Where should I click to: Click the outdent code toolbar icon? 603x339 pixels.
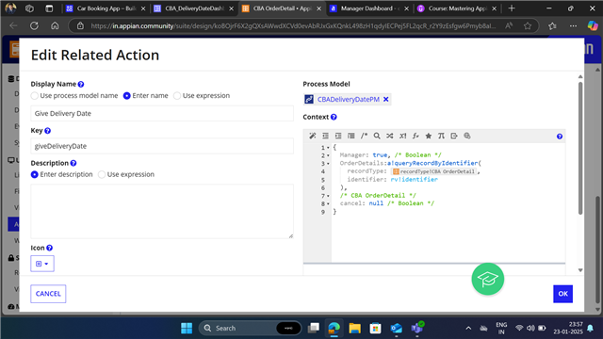325,136
